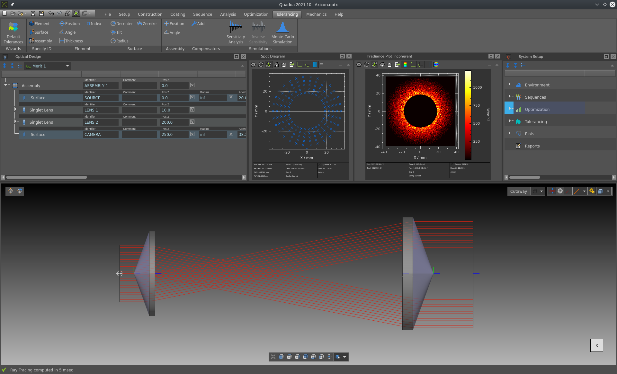This screenshot has width=617, height=374.
Task: Launch Monte-Carlo Simulation
Action: tap(282, 33)
